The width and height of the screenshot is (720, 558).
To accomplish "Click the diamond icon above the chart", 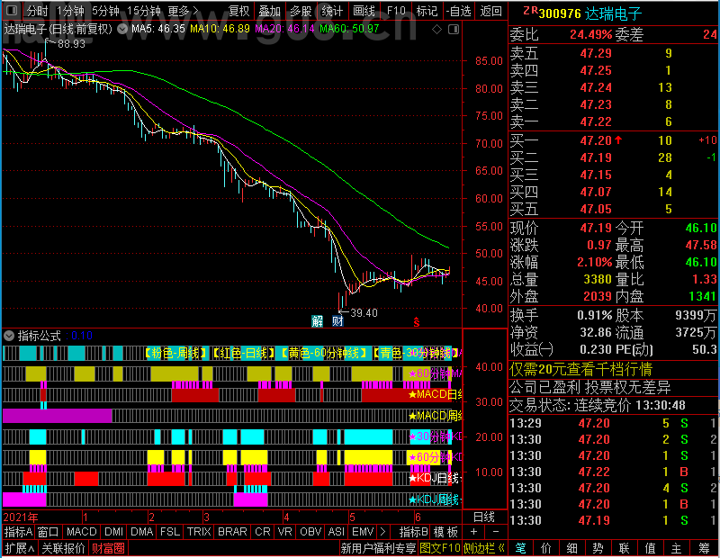I will tap(436, 30).
